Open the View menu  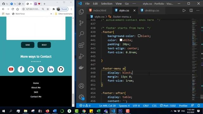click(119, 3)
